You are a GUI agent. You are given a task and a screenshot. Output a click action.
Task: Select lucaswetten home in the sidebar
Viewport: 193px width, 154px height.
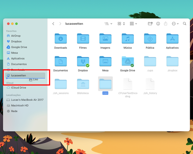25,75
